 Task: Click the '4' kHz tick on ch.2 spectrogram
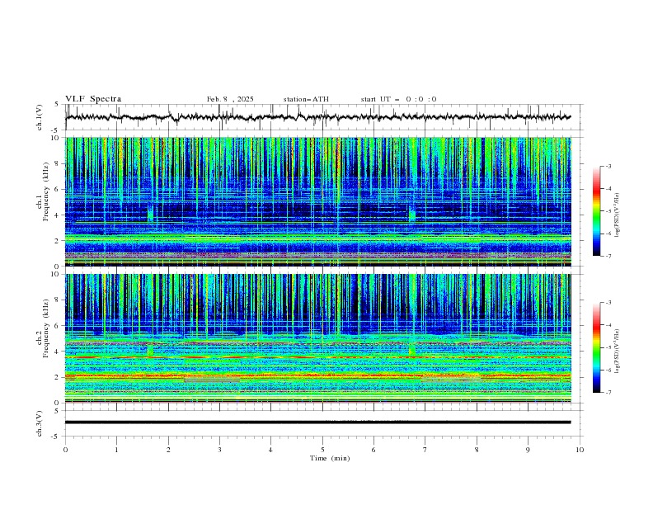(x=59, y=352)
